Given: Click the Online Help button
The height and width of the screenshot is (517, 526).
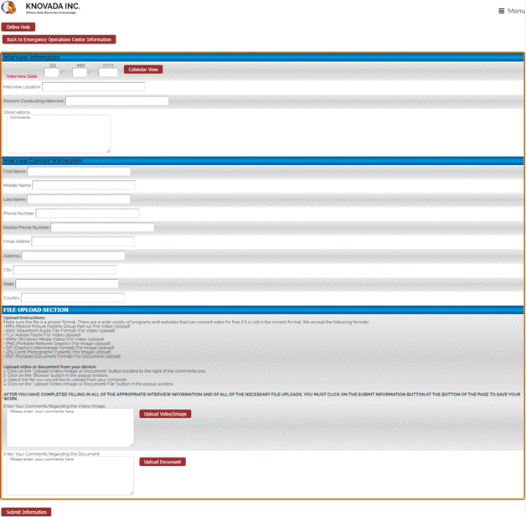Looking at the screenshot, I should tap(18, 27).
